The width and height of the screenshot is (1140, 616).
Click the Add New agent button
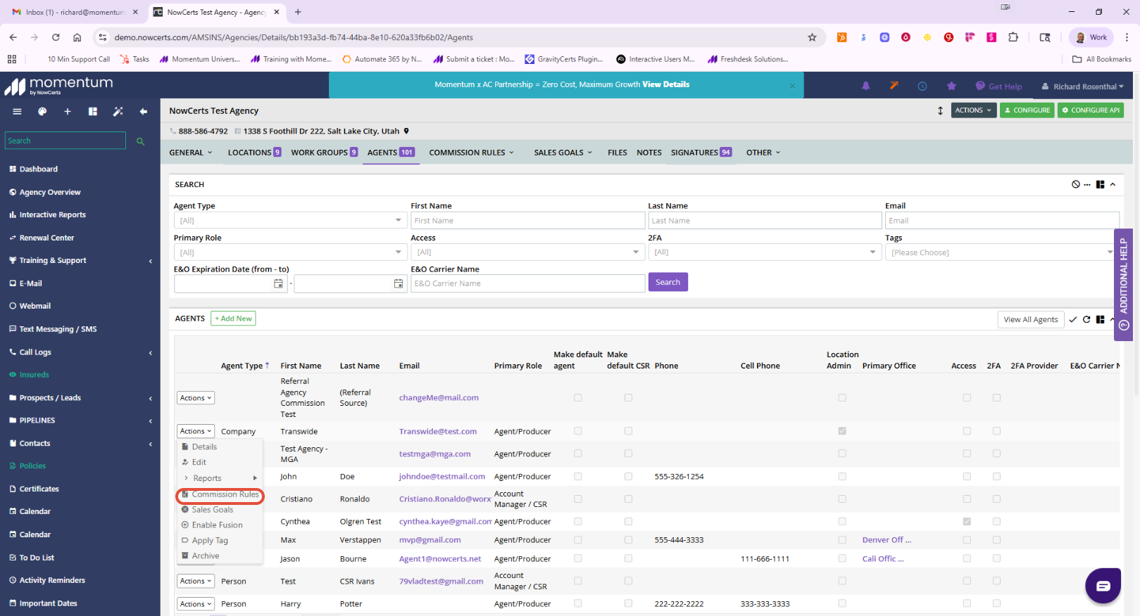[233, 319]
